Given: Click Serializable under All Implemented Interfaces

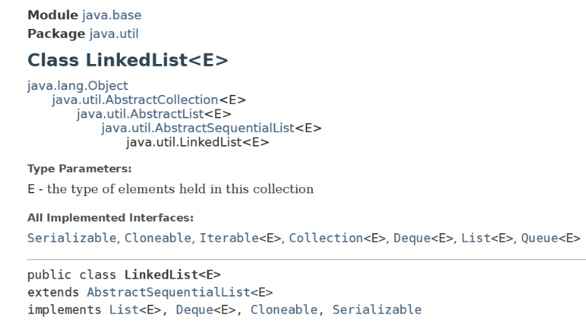Looking at the screenshot, I should [72, 239].
